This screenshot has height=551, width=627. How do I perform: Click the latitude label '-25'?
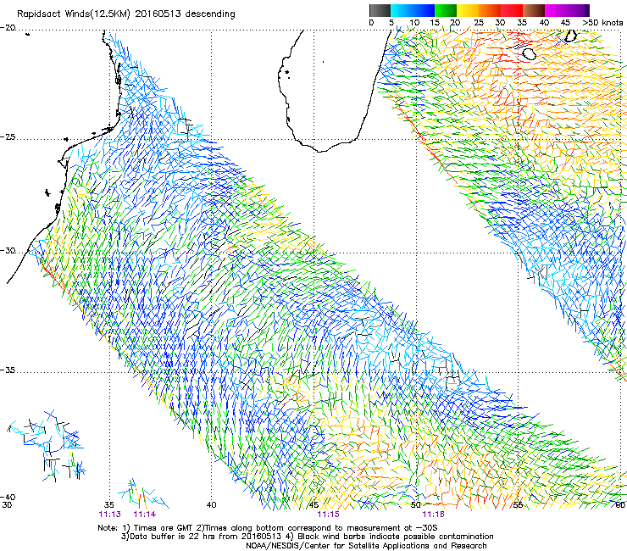point(8,137)
